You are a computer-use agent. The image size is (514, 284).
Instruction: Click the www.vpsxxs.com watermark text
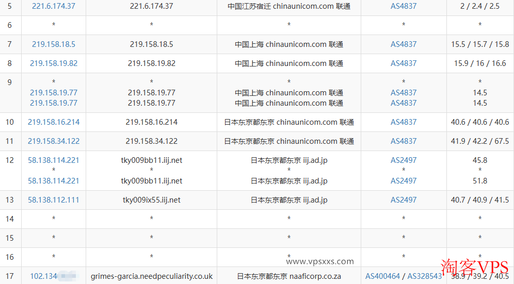point(320,261)
